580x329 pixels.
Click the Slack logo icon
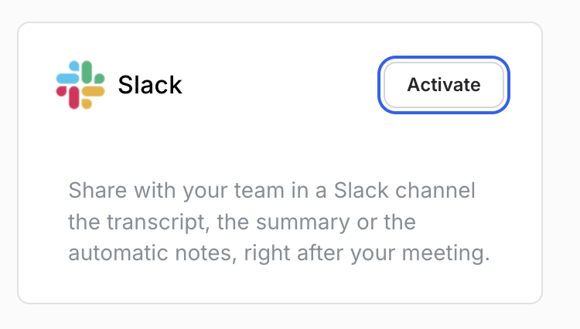(80, 85)
